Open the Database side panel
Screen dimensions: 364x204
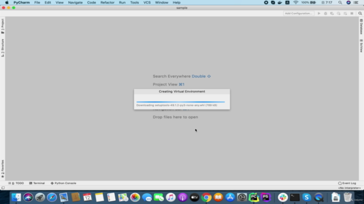pyautogui.click(x=361, y=27)
